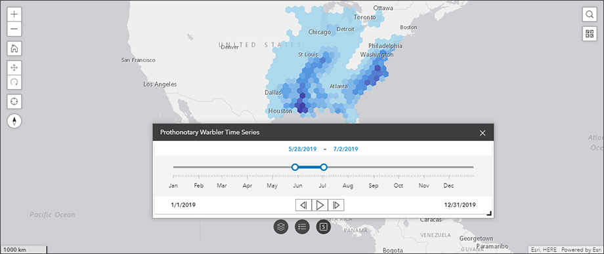
Task: Click the 5/28/2019 start date link
Action: pyautogui.click(x=303, y=149)
